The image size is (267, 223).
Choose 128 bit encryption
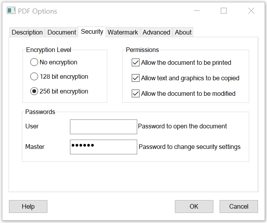(x=34, y=77)
